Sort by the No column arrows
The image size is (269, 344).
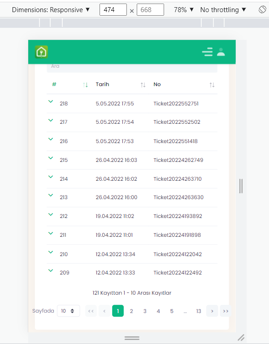click(212, 85)
